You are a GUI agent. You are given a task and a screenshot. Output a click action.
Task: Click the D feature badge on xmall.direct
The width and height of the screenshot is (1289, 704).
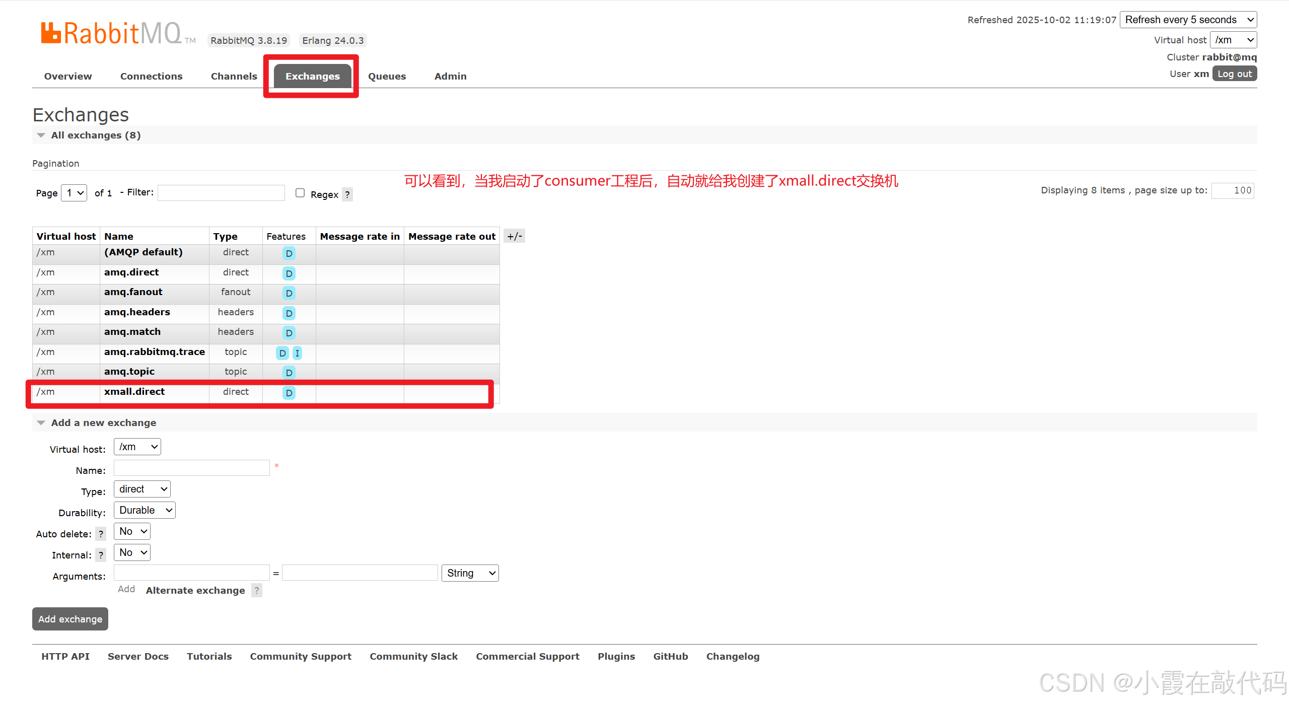coord(289,393)
